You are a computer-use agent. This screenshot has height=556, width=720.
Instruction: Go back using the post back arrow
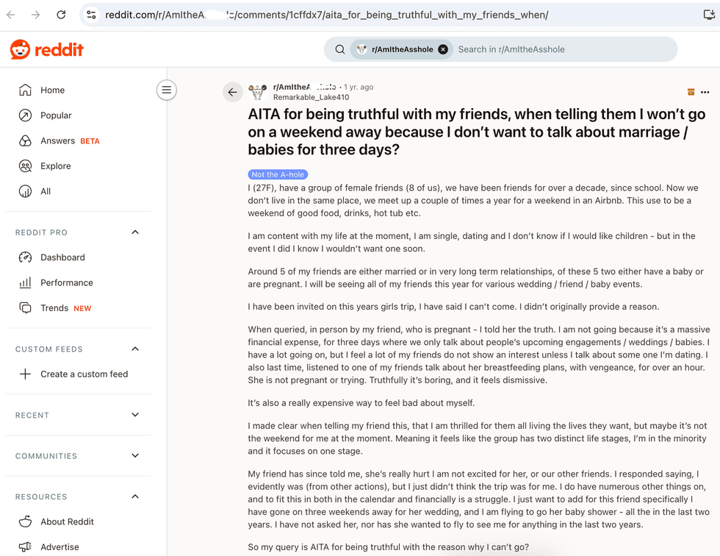point(233,92)
